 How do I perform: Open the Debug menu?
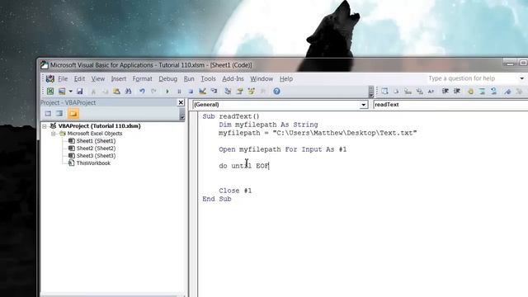pyautogui.click(x=168, y=79)
